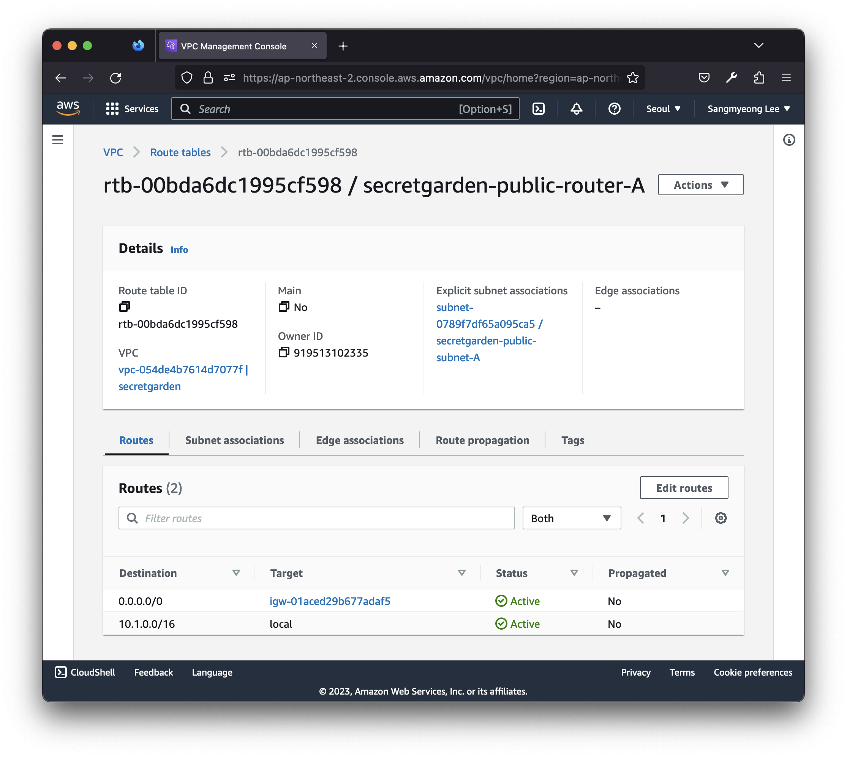
Task: Open routes table preferences gear
Action: coord(721,518)
